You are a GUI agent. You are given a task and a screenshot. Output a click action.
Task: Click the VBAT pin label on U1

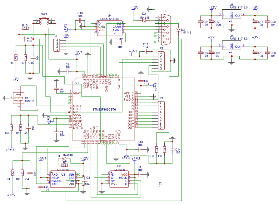coord(77,93)
